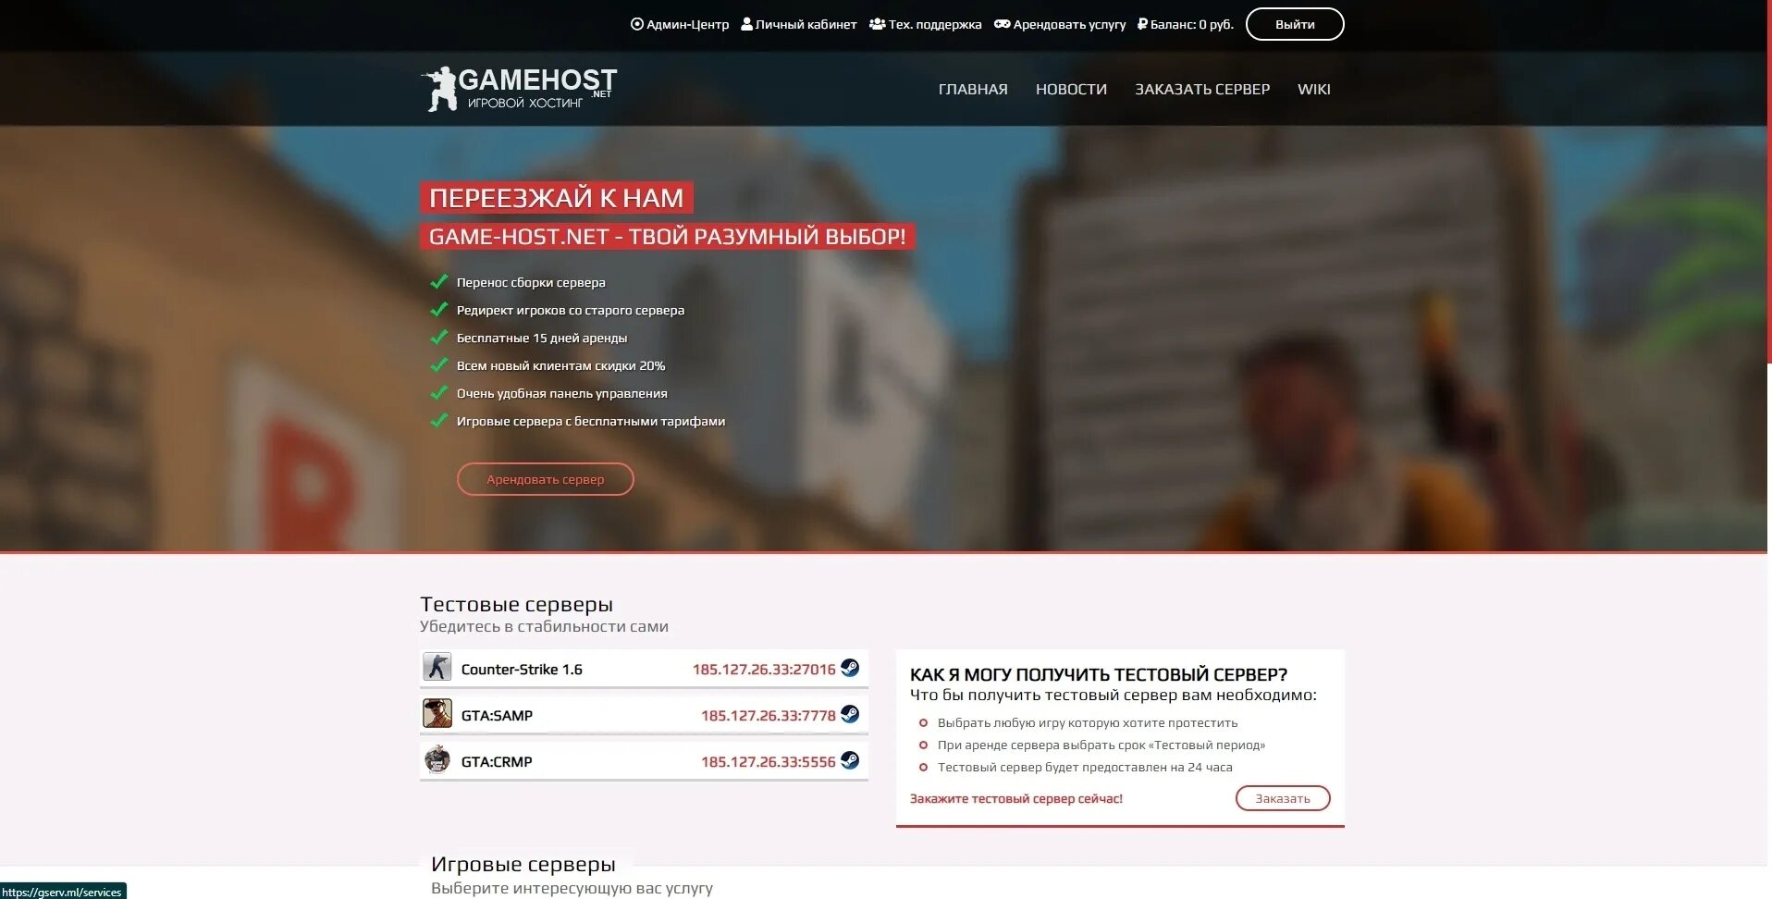The width and height of the screenshot is (1772, 899).
Task: Click the Steam icon next to GTA:CRMP address
Action: [850, 760]
